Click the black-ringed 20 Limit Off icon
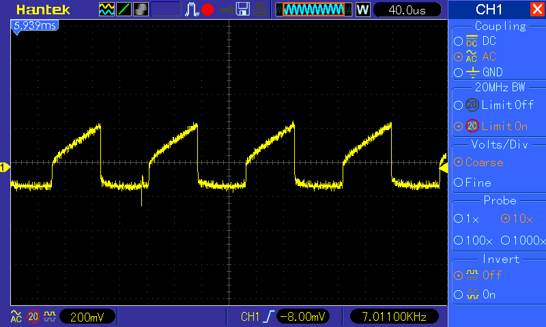 pos(472,105)
